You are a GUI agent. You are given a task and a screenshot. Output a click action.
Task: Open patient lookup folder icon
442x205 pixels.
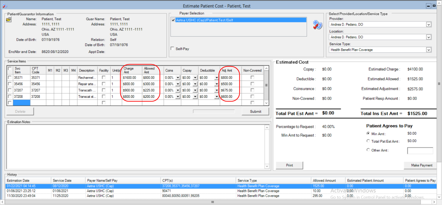click(x=9, y=19)
